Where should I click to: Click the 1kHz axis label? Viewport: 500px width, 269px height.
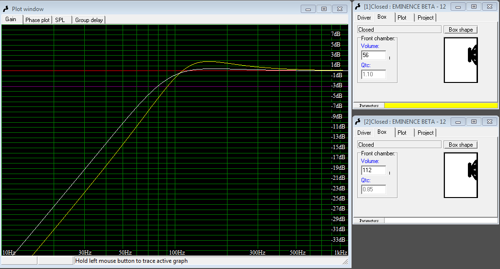(341, 252)
